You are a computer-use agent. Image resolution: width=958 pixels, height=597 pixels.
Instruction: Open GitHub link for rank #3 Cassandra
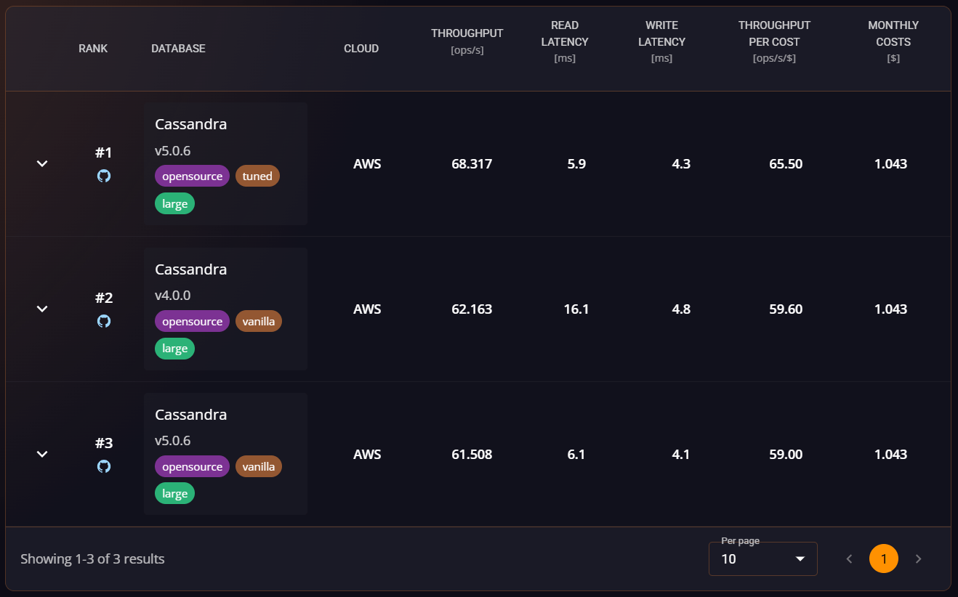pos(104,466)
